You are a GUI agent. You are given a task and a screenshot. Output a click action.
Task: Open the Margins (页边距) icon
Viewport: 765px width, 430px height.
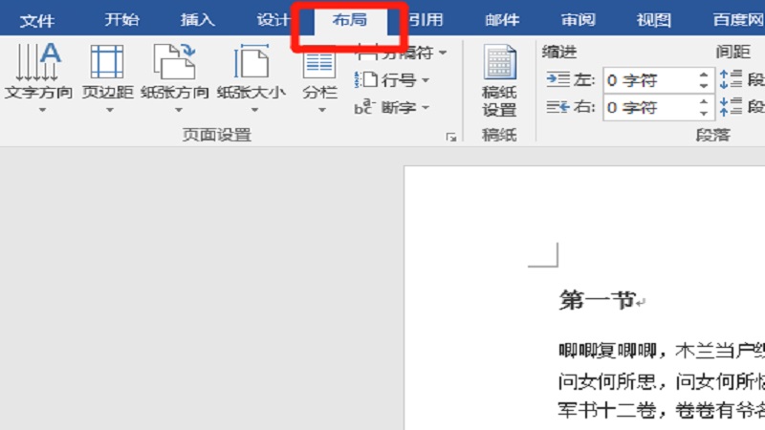tap(107, 63)
